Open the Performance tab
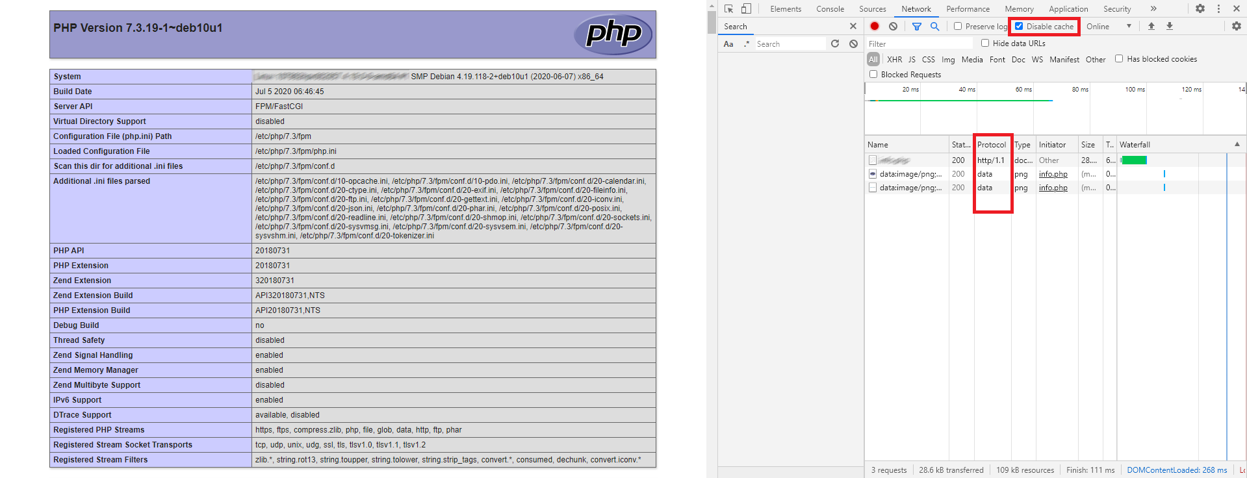 [x=968, y=9]
